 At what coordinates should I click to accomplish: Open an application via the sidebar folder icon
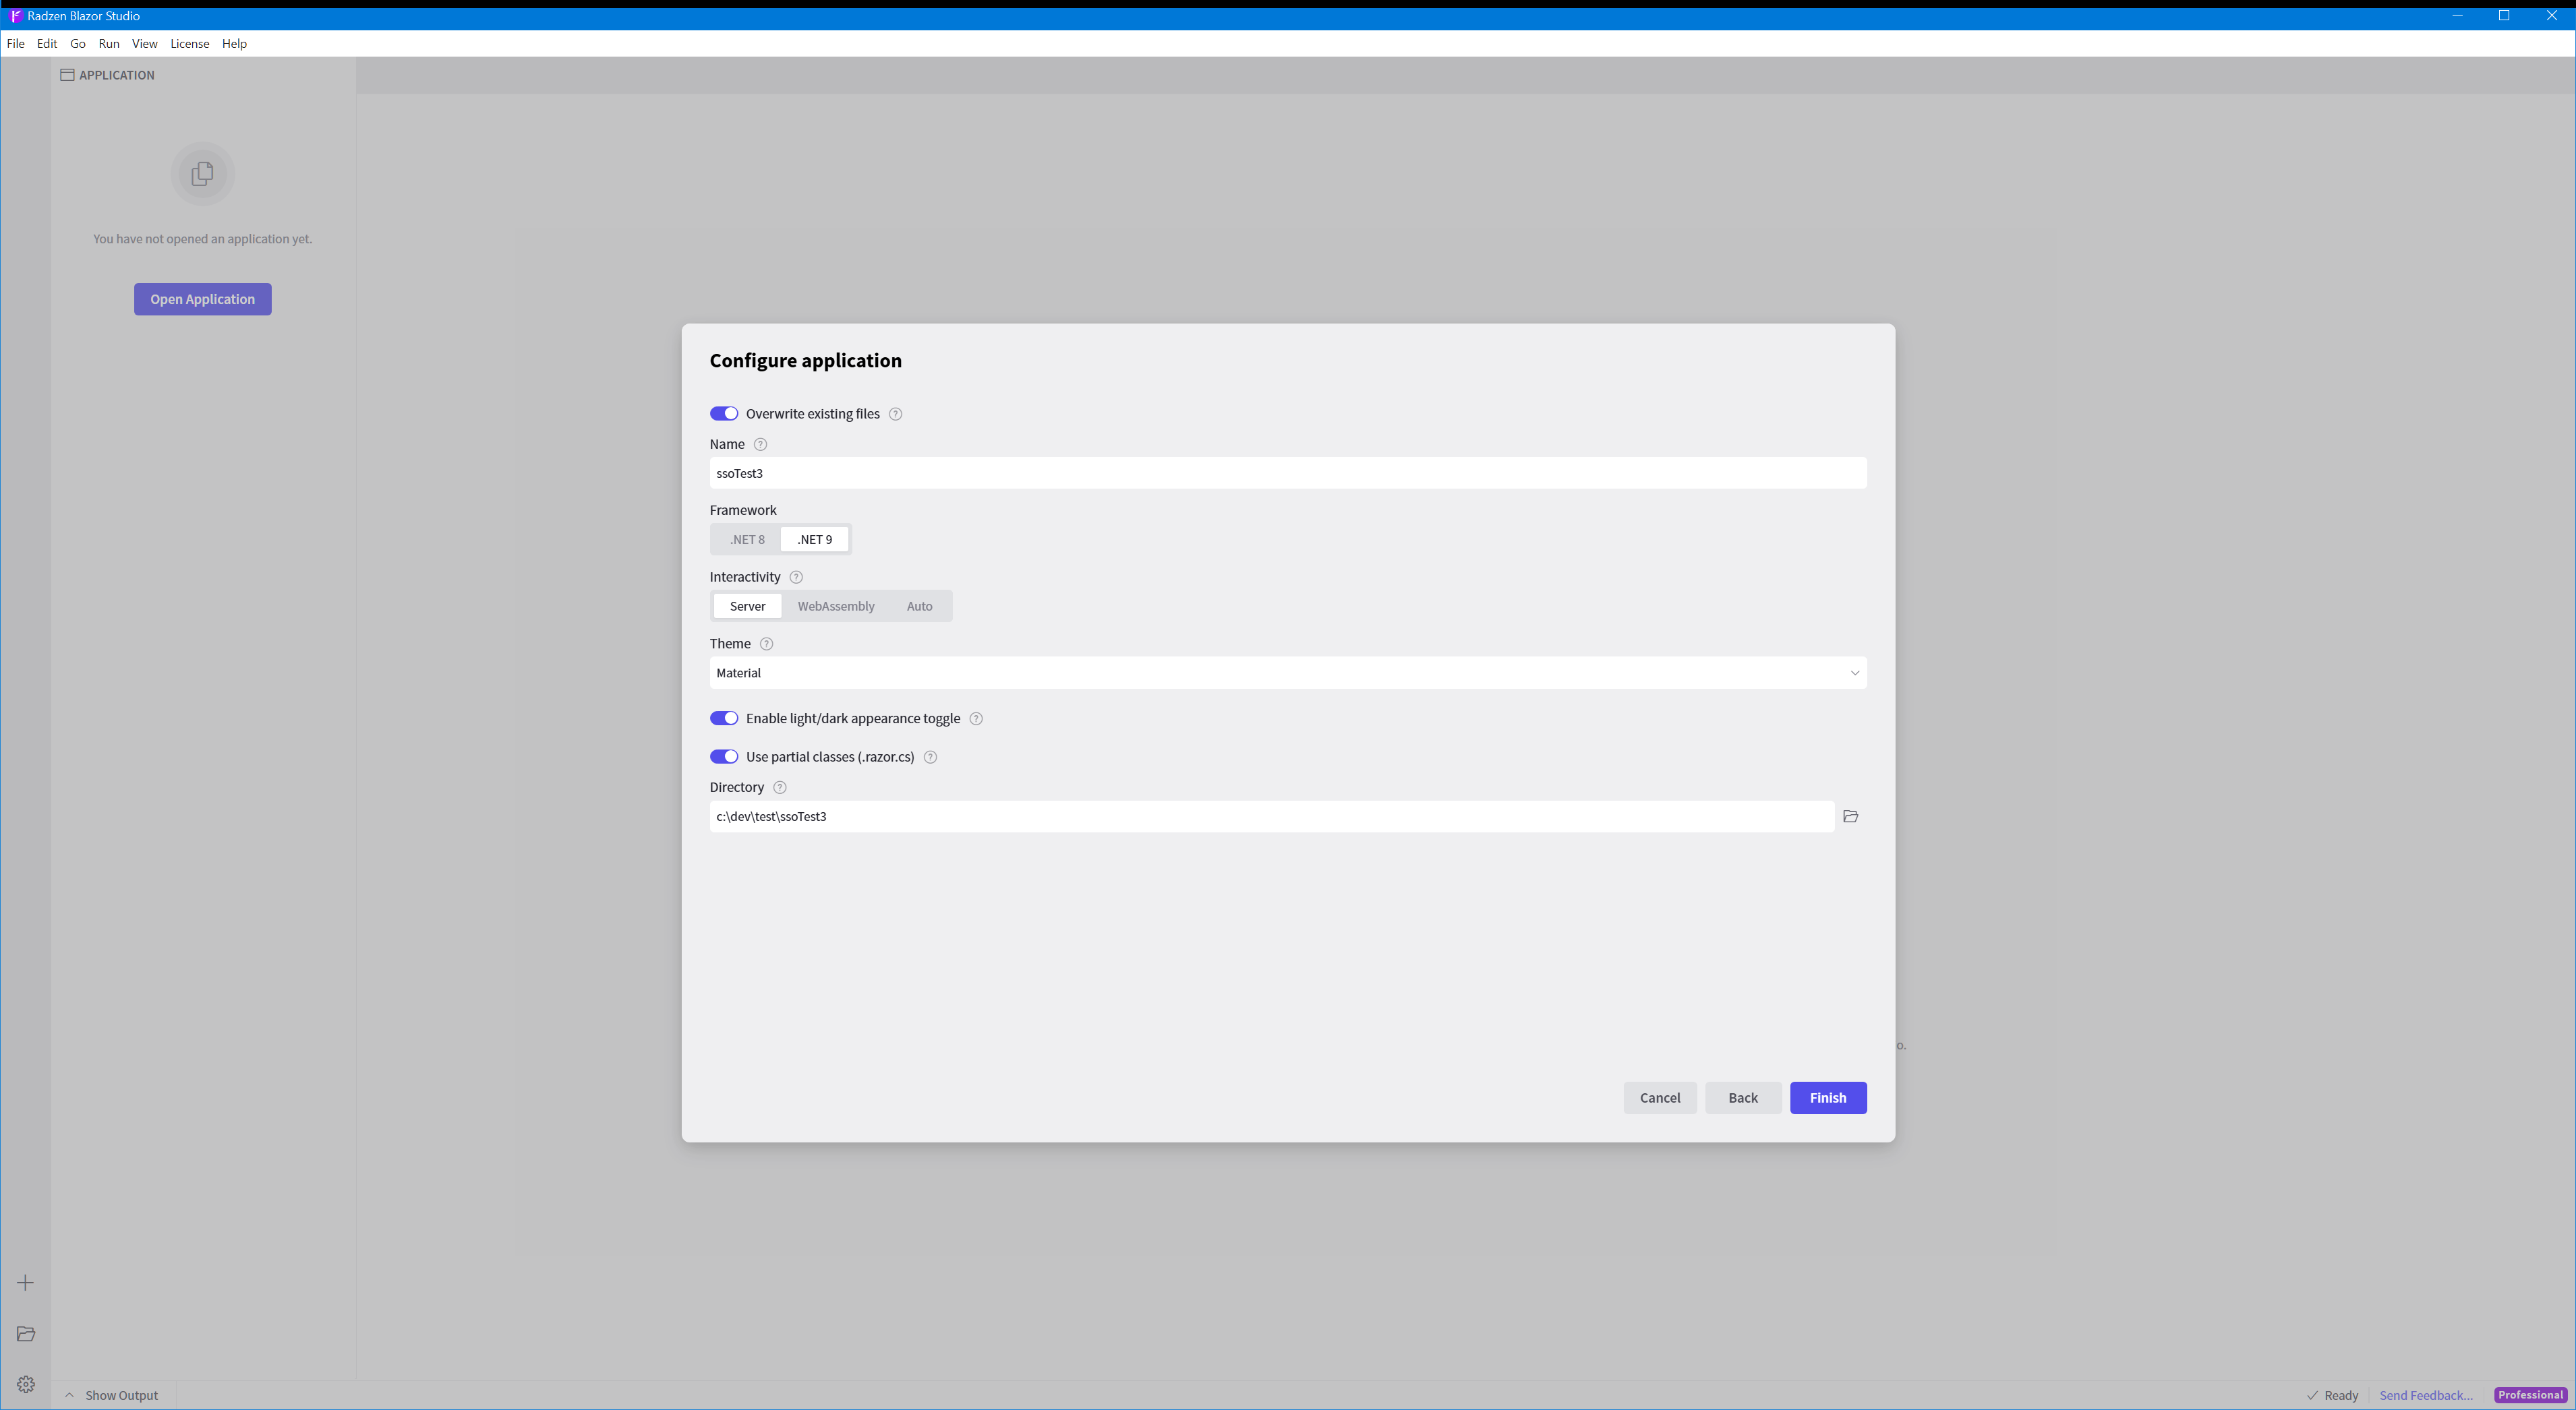[25, 1334]
